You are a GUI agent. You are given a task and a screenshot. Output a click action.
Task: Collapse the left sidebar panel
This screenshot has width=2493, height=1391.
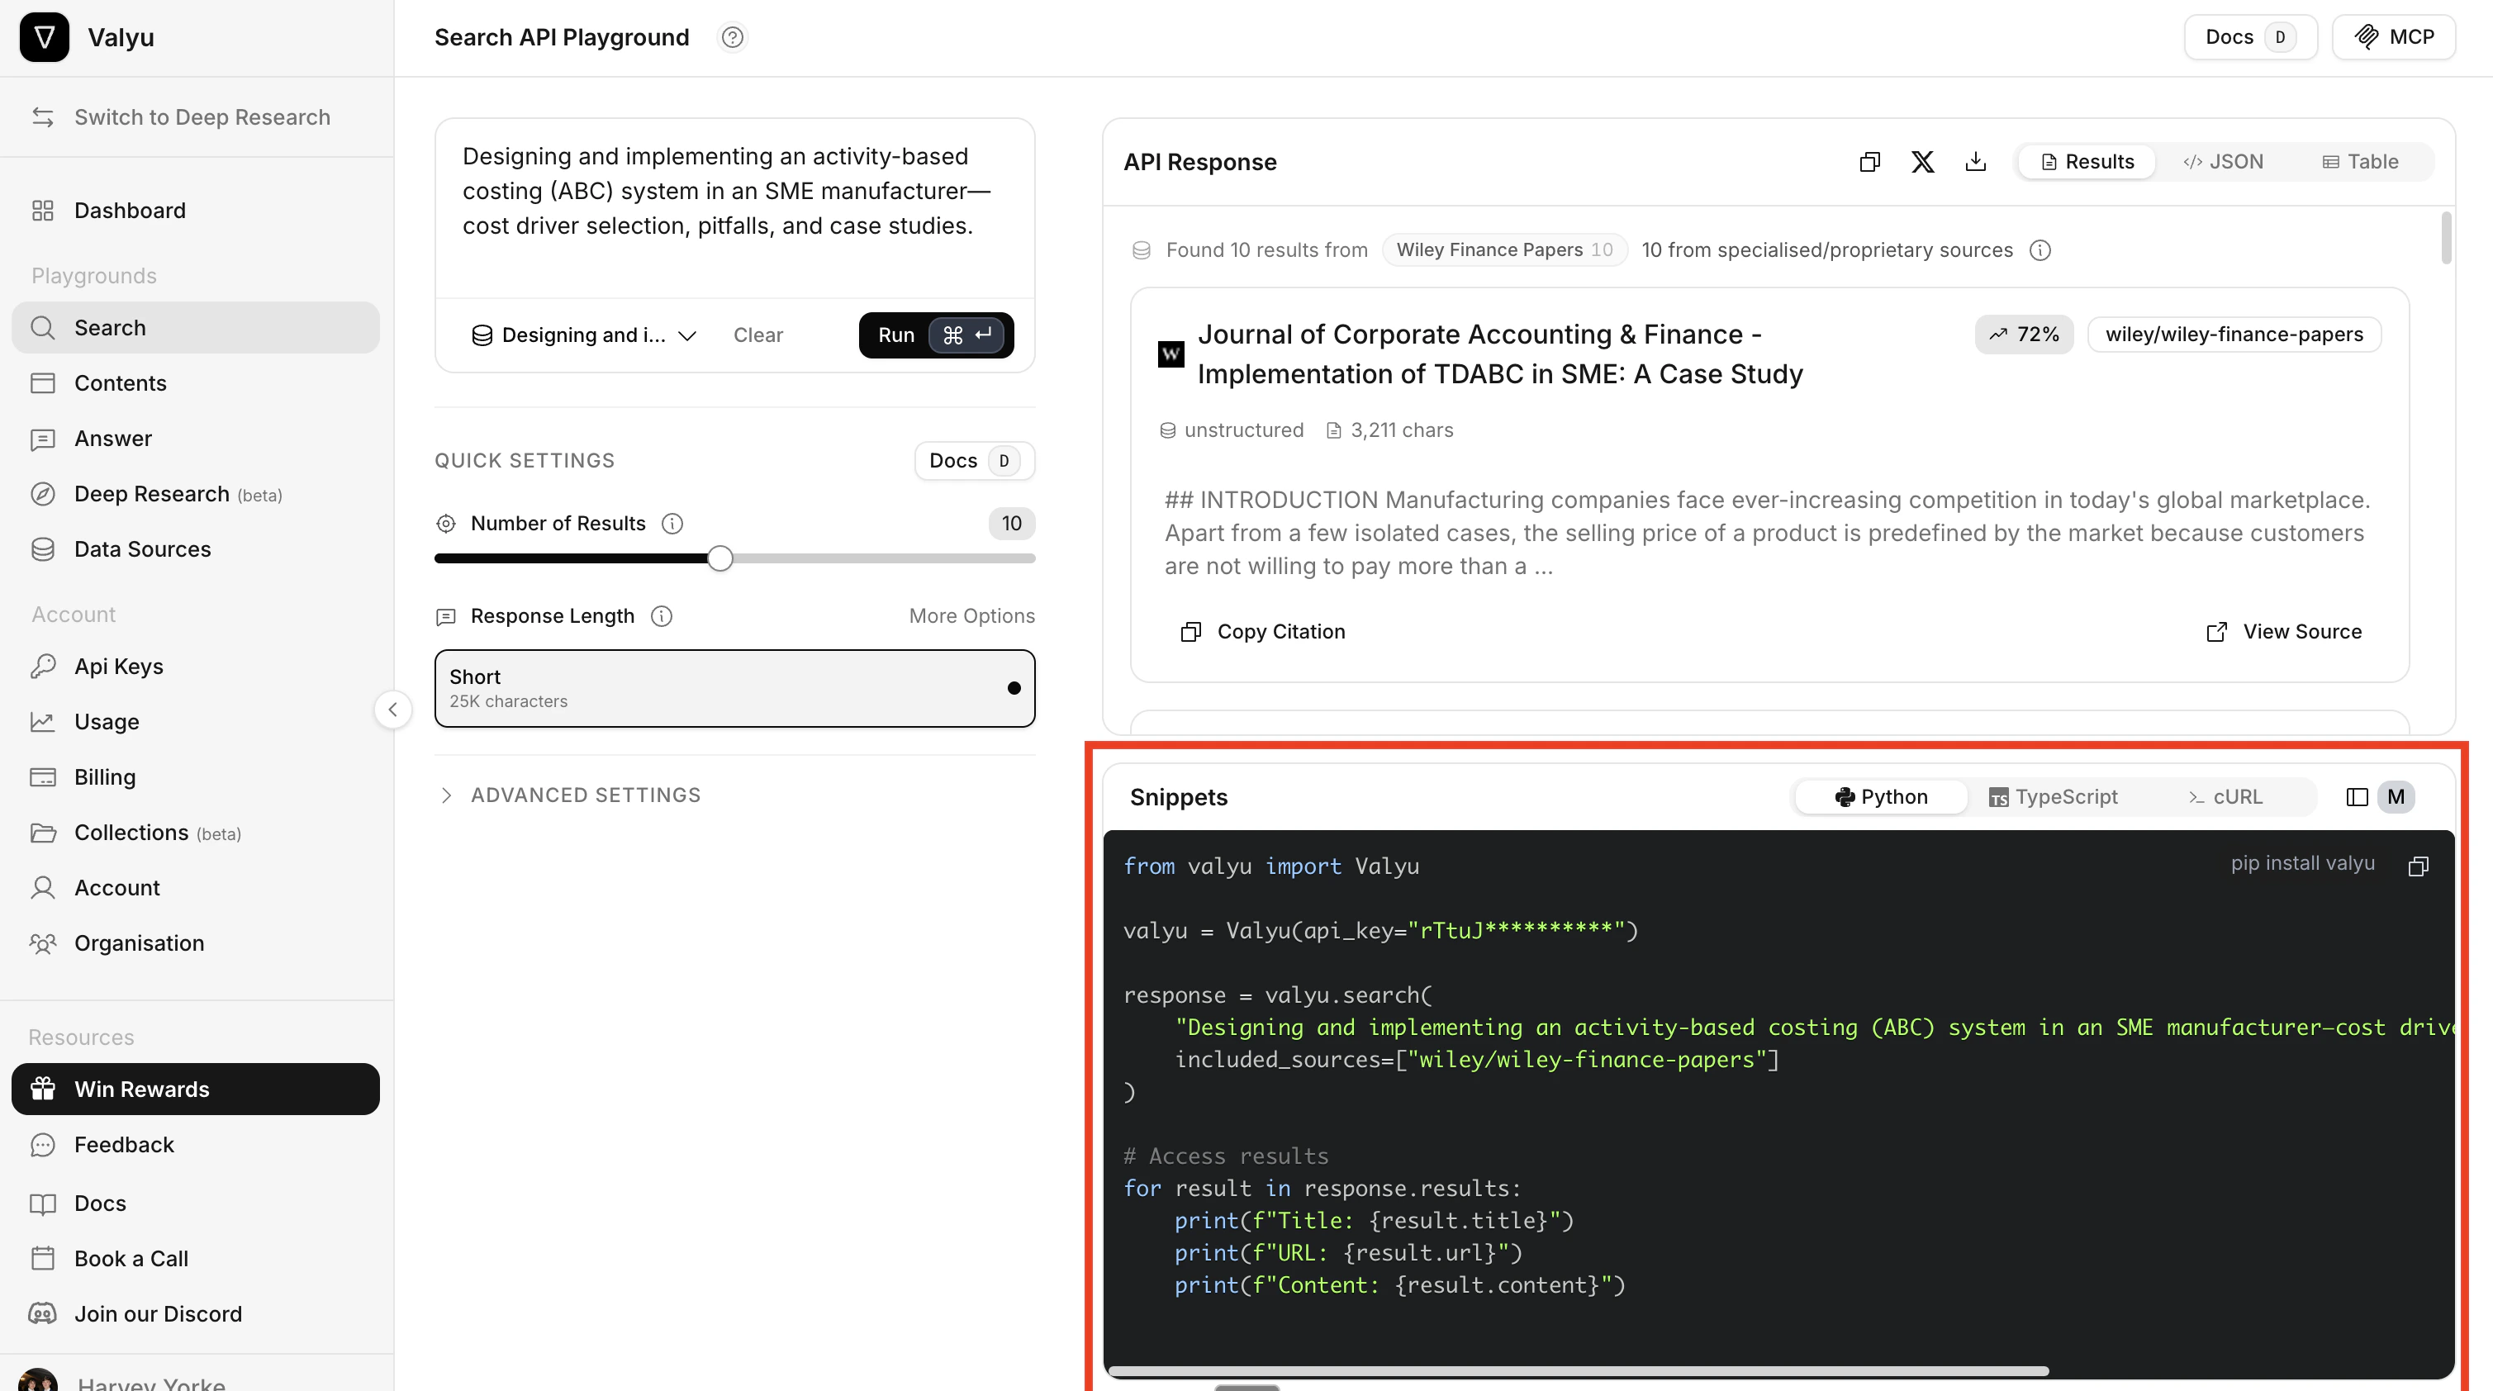click(x=393, y=710)
